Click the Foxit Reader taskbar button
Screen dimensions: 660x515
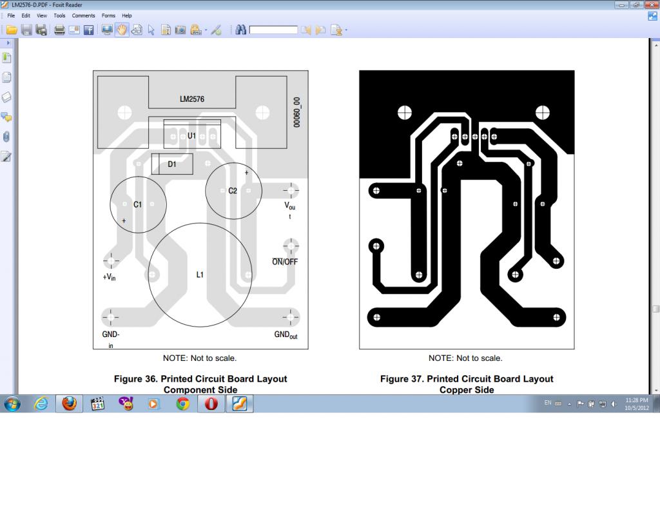tap(240, 404)
